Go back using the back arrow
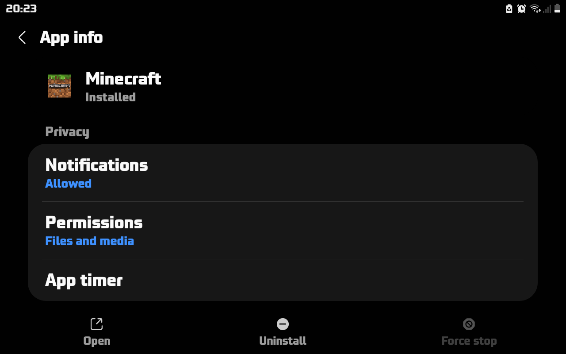The image size is (566, 354). pyautogui.click(x=22, y=38)
